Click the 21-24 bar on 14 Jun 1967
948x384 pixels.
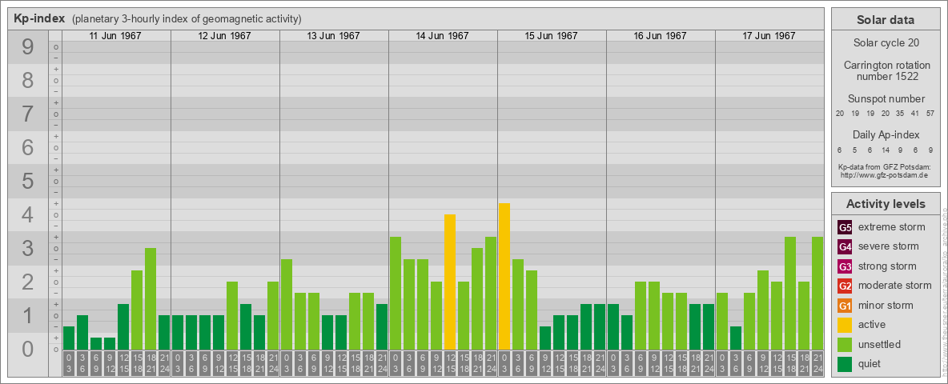(491, 293)
